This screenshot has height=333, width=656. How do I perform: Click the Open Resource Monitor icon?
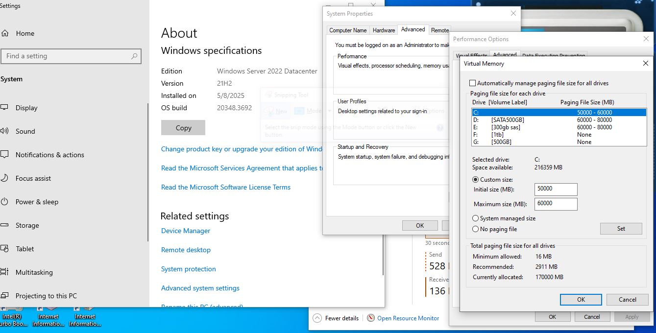370,318
